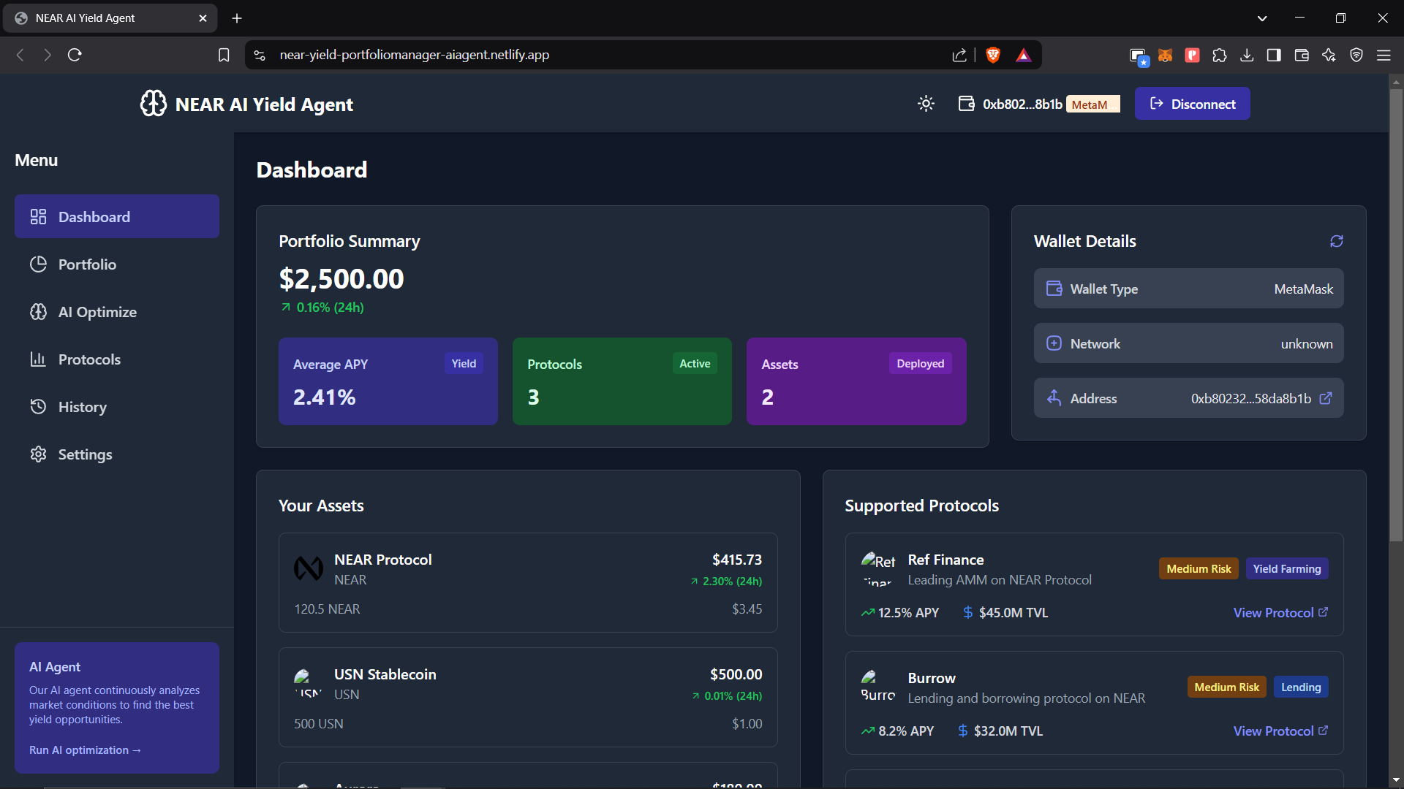Open address in explorer via external-link icon
1404x789 pixels.
(x=1325, y=398)
